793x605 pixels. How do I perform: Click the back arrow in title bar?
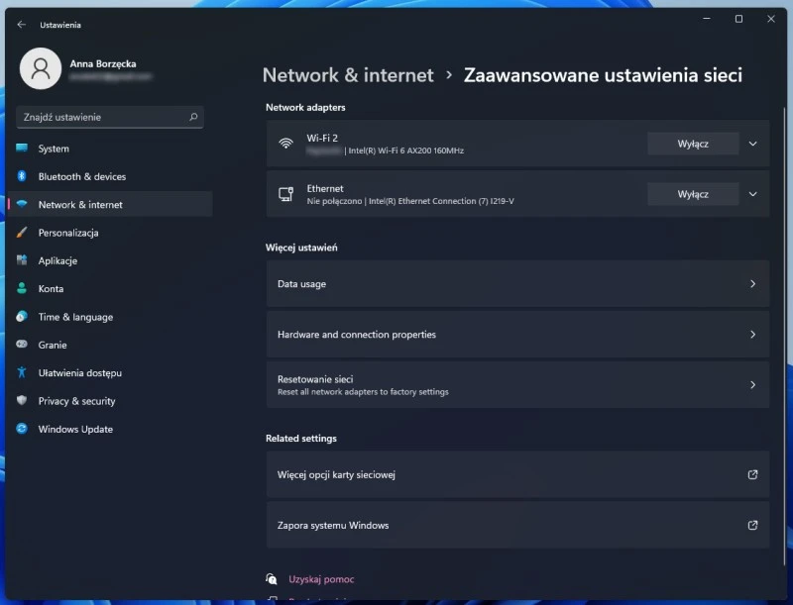coord(22,25)
